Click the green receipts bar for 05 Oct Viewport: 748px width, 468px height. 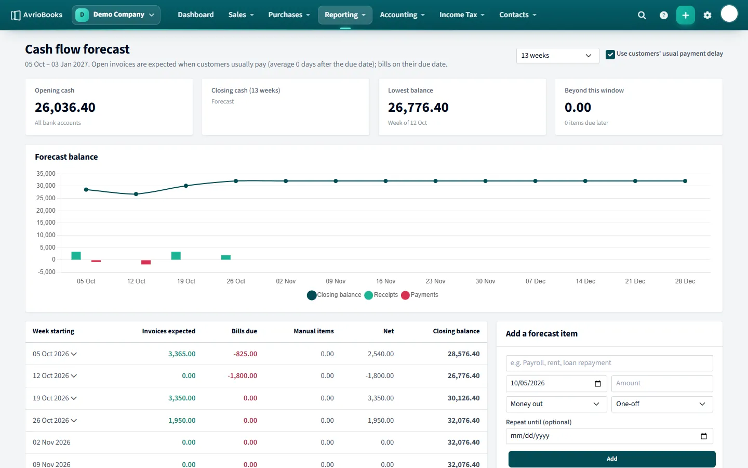pyautogui.click(x=76, y=255)
